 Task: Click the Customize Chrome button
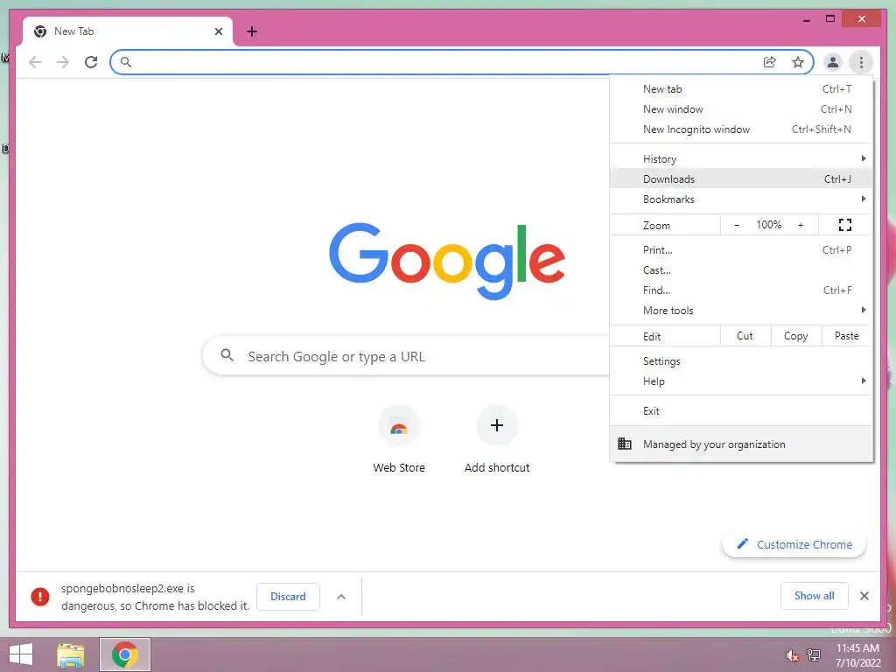(x=794, y=544)
